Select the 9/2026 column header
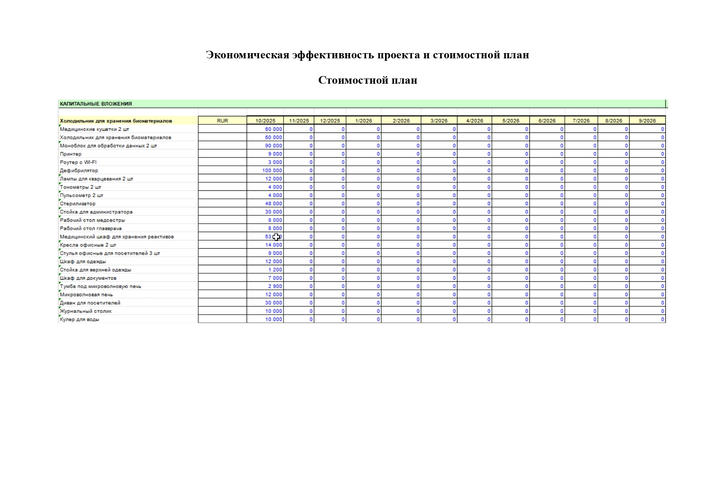 [647, 121]
